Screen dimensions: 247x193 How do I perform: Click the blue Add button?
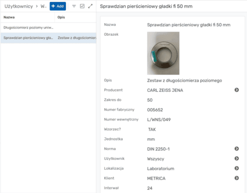pyautogui.click(x=58, y=6)
